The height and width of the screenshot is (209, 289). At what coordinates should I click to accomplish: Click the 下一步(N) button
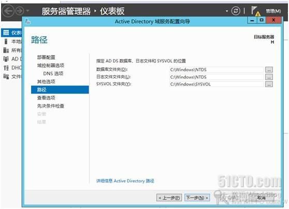coord(197,198)
